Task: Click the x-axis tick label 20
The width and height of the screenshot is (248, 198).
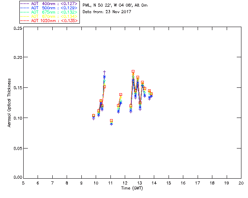Action: coord(241,183)
